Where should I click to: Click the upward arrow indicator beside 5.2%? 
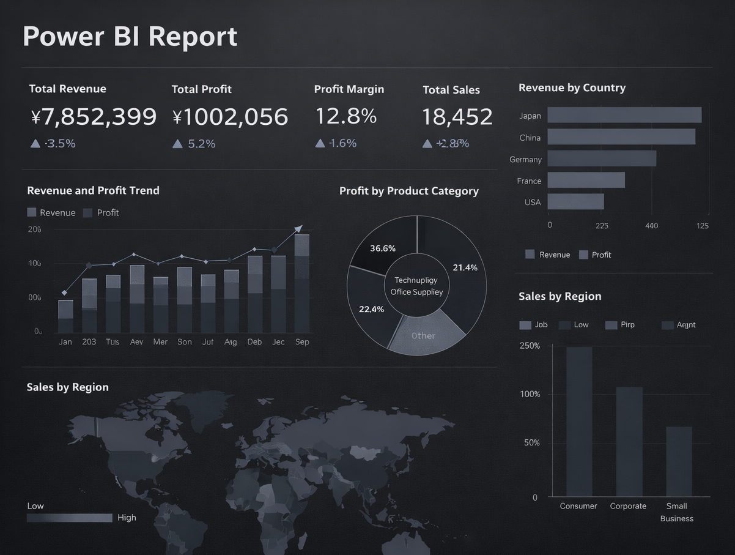177,143
